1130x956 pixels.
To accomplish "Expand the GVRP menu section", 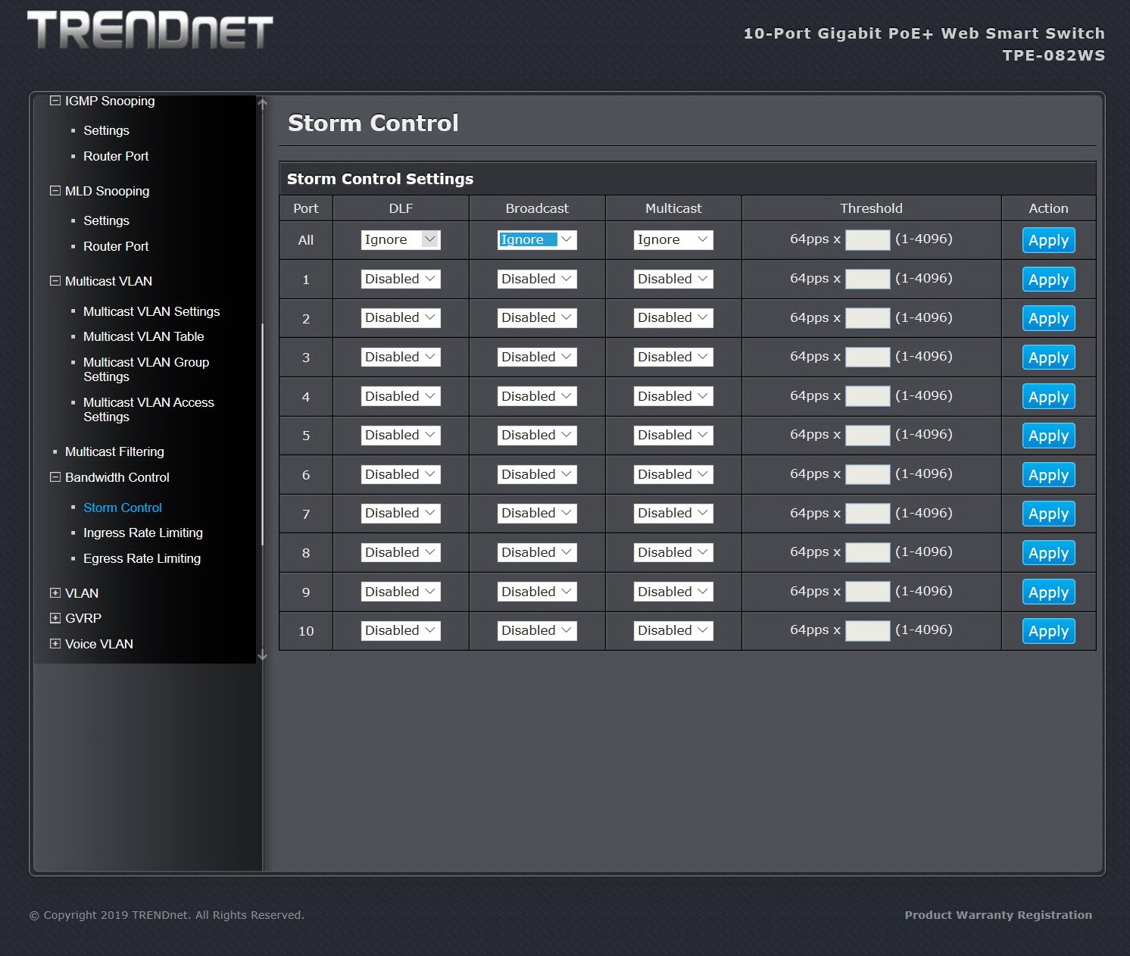I will click(55, 618).
